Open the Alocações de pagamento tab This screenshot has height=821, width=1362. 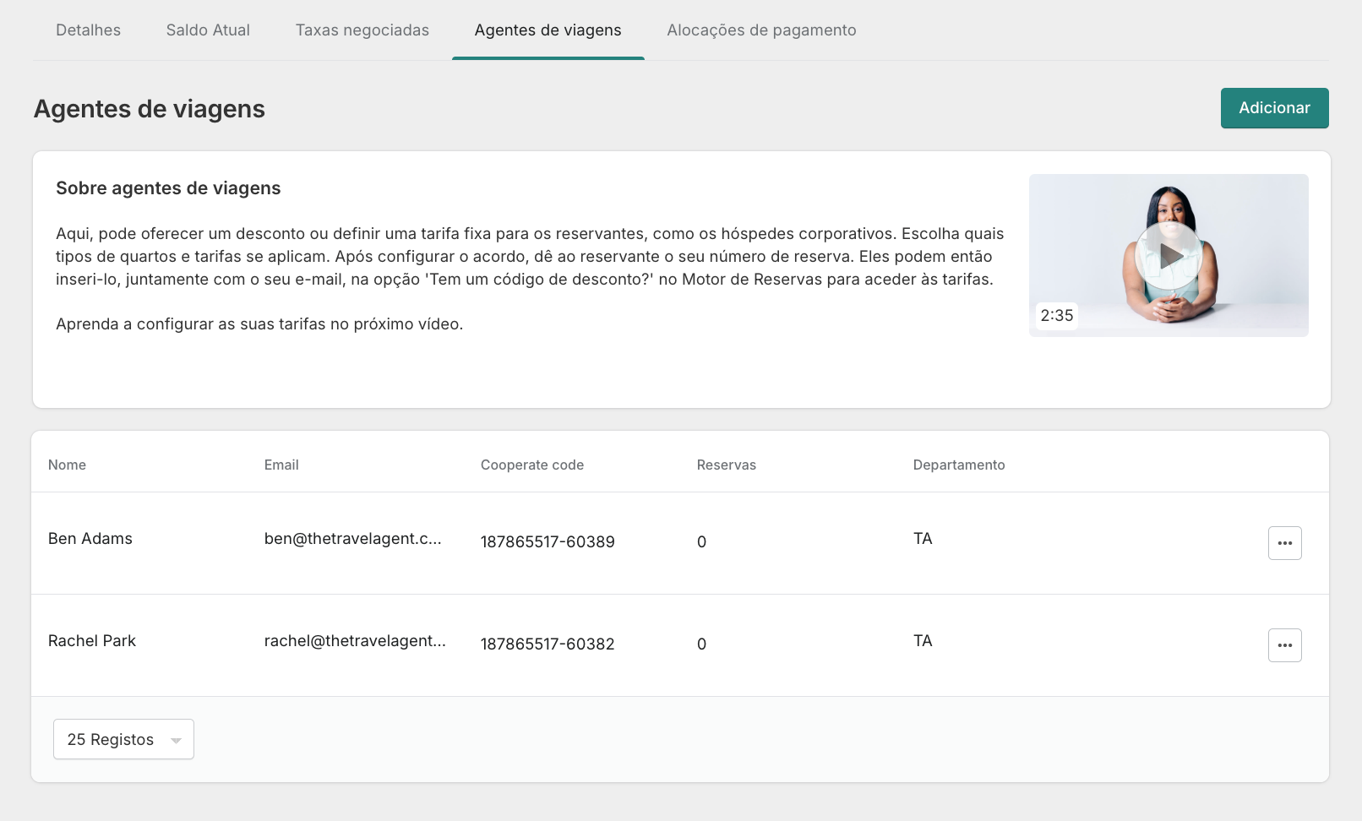(761, 30)
